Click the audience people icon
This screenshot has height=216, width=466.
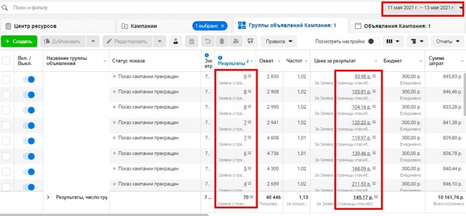[x=236, y=41]
